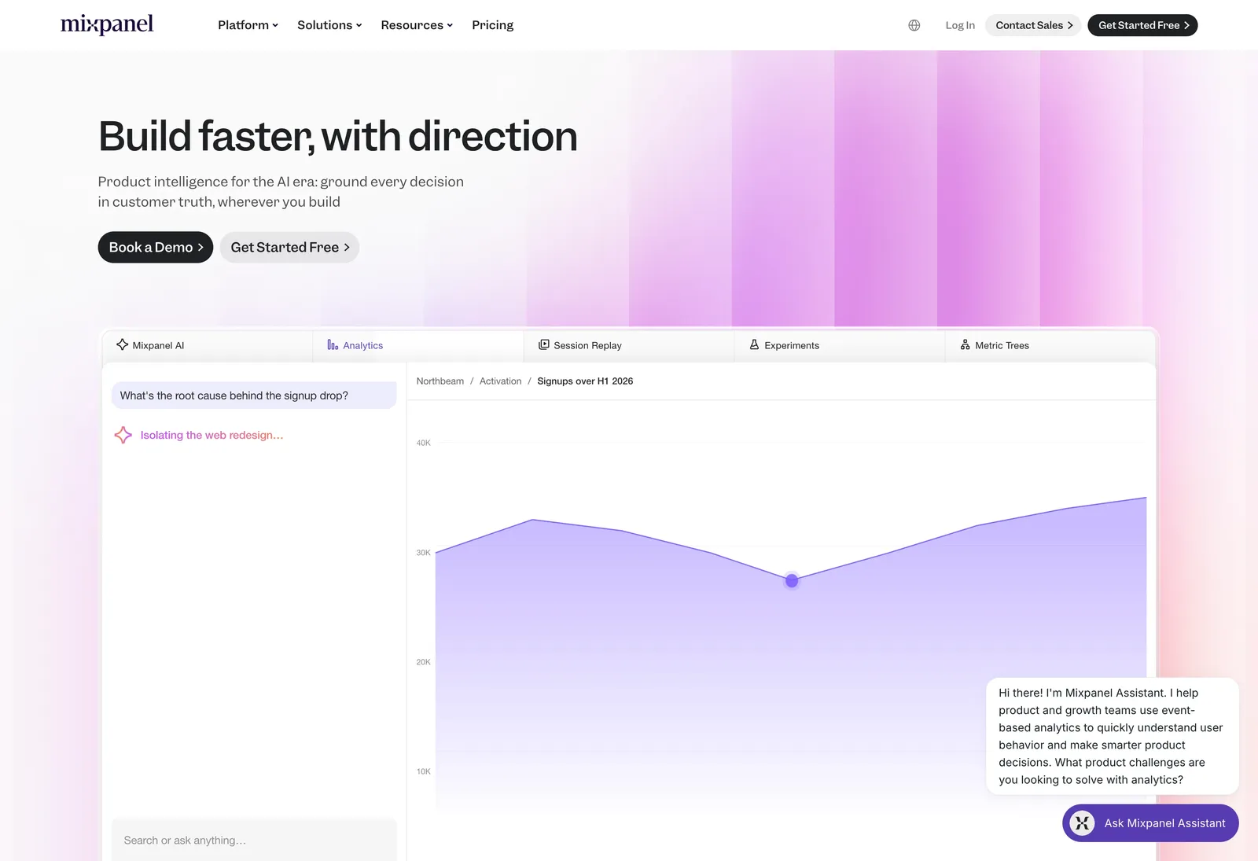Click header Get Started Free button

tap(1142, 25)
